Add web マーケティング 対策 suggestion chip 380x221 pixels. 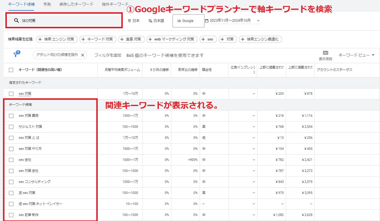point(172,39)
